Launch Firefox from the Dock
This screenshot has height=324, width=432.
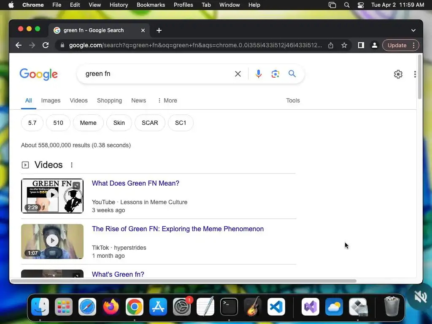click(x=111, y=307)
